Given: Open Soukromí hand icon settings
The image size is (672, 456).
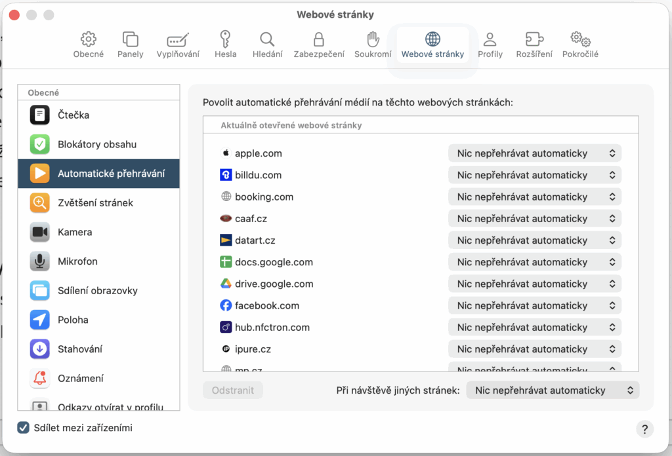Looking at the screenshot, I should (x=373, y=45).
